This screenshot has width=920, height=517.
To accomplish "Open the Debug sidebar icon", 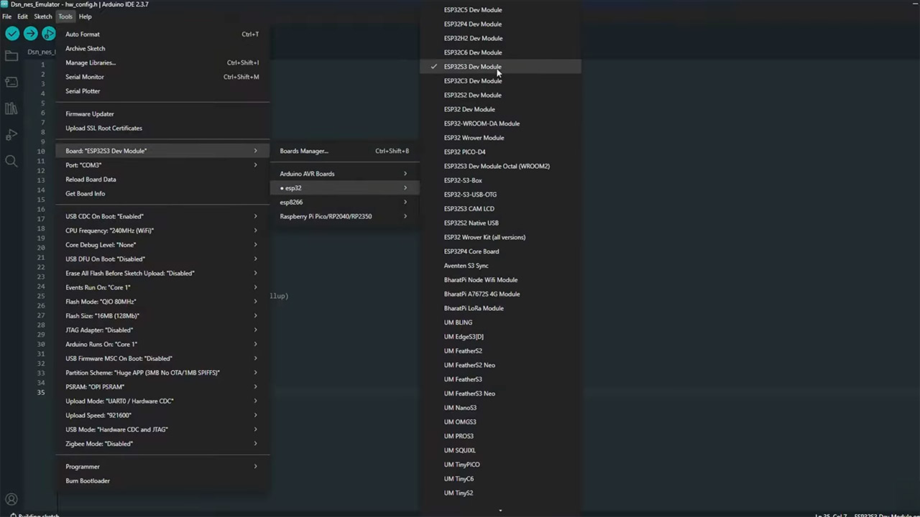I will point(11,135).
